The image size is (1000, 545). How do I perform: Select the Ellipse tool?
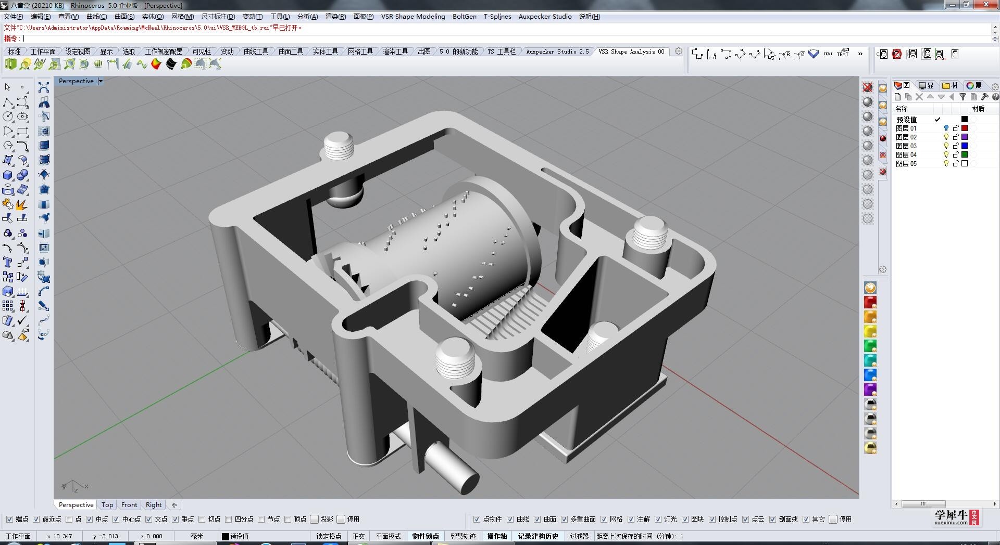[x=22, y=116]
